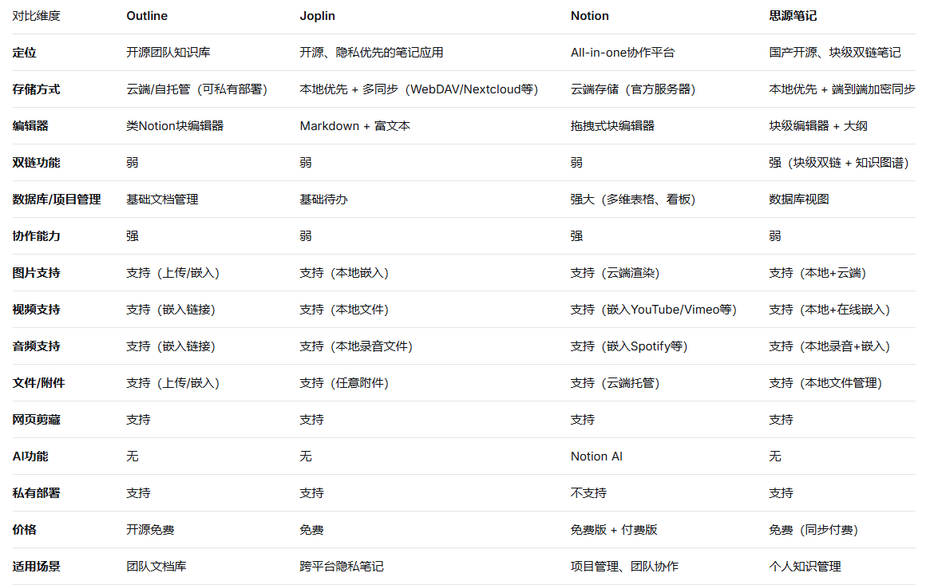This screenshot has width=934, height=585.
Task: Select the 跨平台隐私笔记 cell
Action: coord(342,567)
